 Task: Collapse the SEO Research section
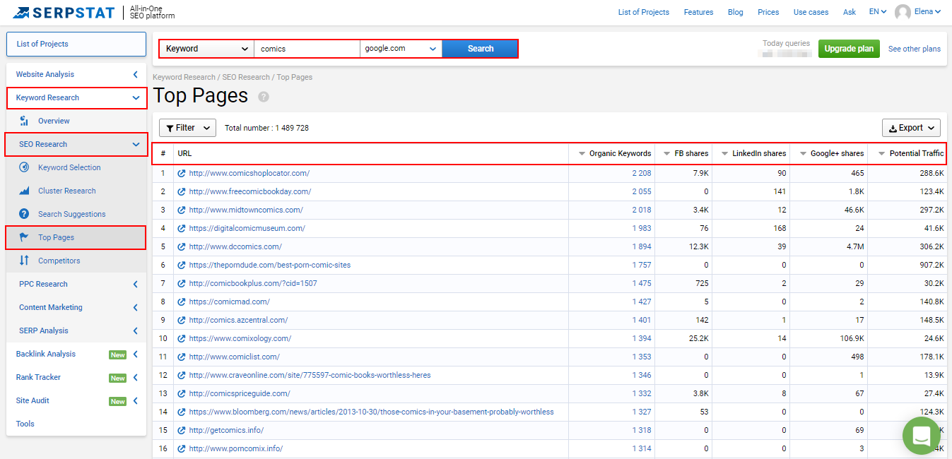click(x=76, y=144)
